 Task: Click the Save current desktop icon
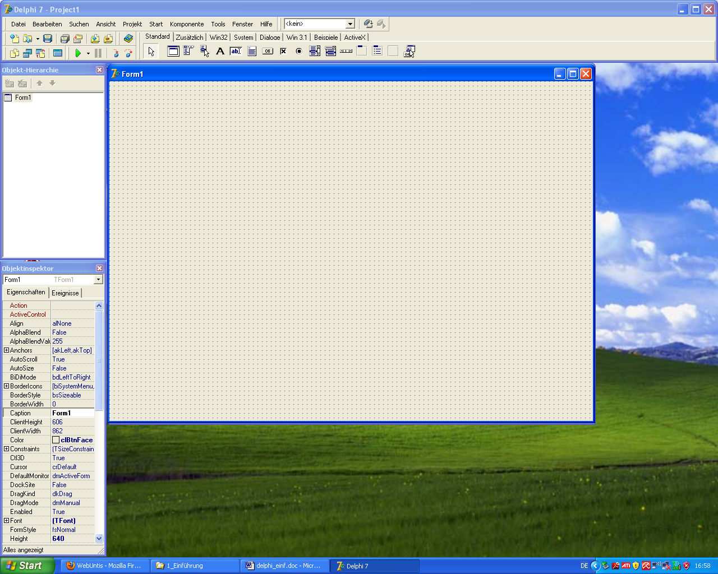368,24
